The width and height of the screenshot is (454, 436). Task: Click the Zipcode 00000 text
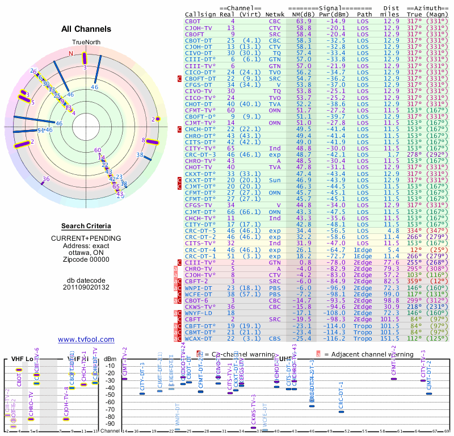point(86,259)
